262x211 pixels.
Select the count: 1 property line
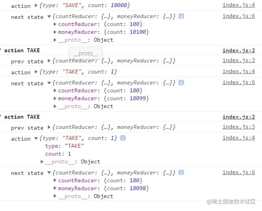tap(58, 154)
